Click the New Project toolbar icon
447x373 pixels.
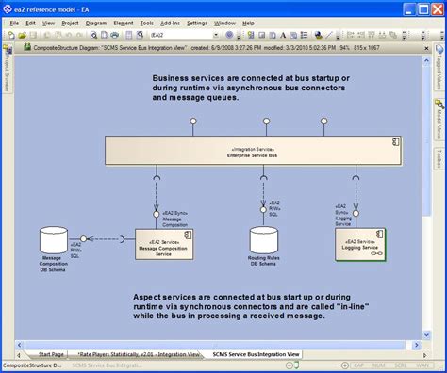click(x=11, y=35)
